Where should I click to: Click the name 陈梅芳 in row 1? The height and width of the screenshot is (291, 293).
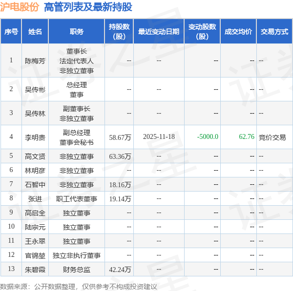pyautogui.click(x=35, y=61)
